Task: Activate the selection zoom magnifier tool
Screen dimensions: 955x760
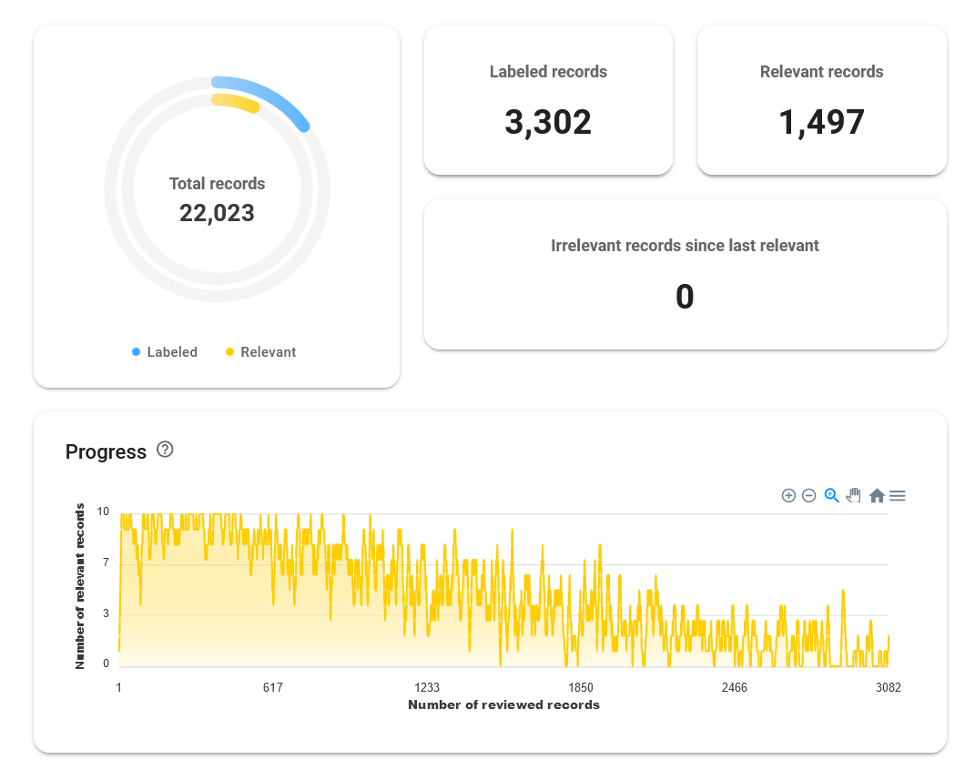Action: click(831, 496)
